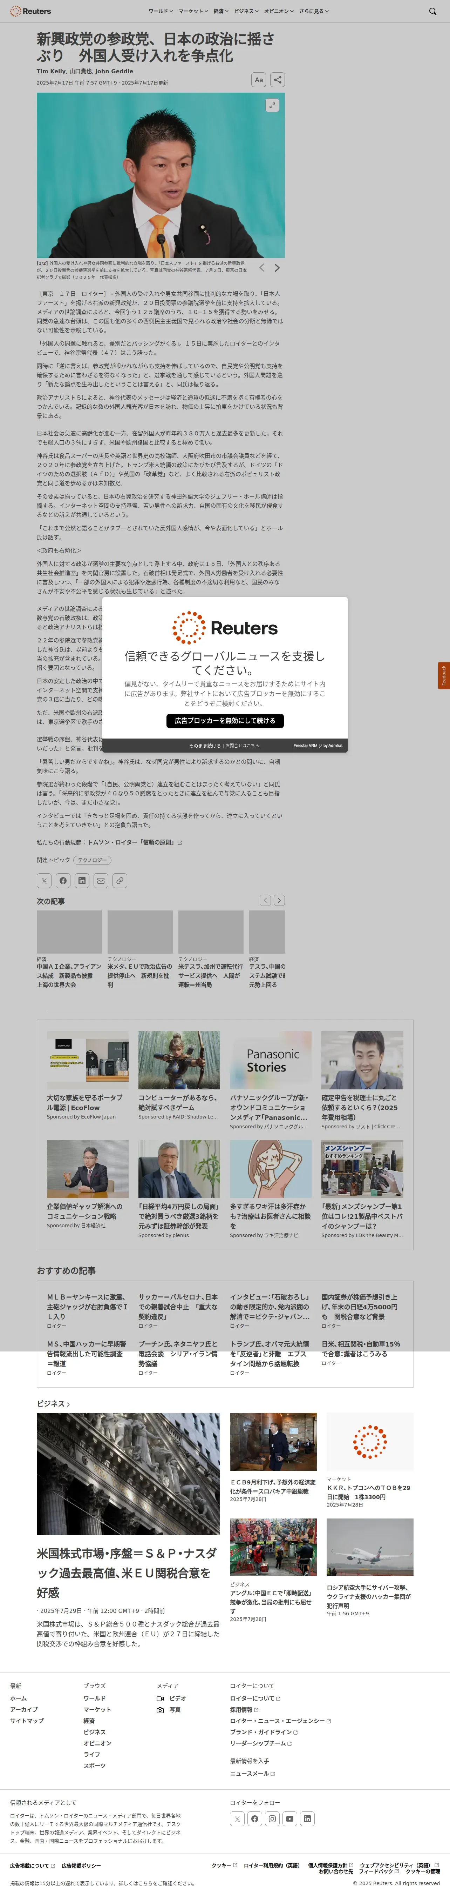Image resolution: width=450 pixels, height=1896 pixels.
Task: Open footer サイトマップ link
Action: [x=27, y=1721]
